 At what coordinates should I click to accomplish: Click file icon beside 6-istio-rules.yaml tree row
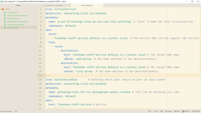tap(5, 28)
